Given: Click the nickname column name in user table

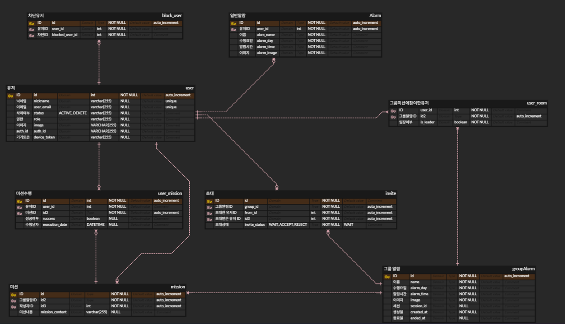Looking at the screenshot, I should click(41, 101).
